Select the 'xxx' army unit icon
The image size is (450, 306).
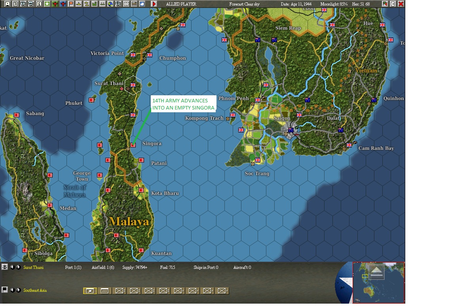(x=105, y=291)
